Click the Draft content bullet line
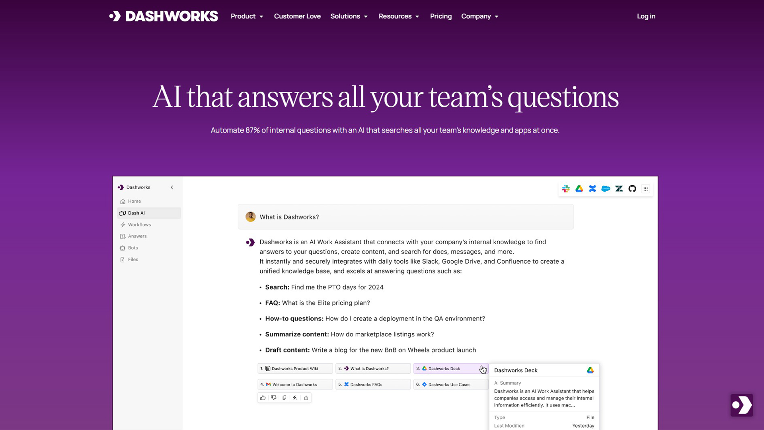This screenshot has height=430, width=764. click(370, 350)
